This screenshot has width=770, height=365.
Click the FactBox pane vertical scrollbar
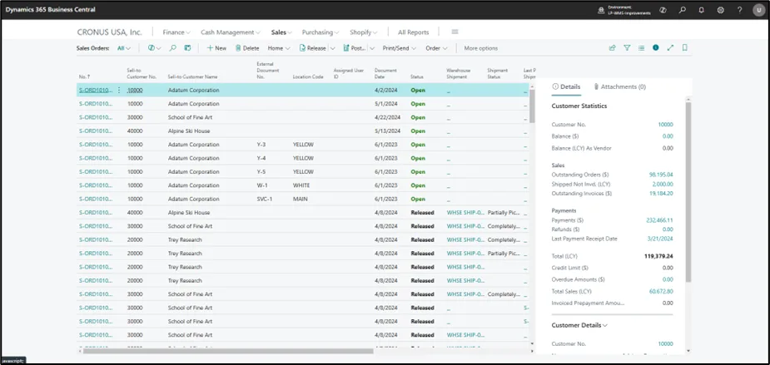point(688,192)
